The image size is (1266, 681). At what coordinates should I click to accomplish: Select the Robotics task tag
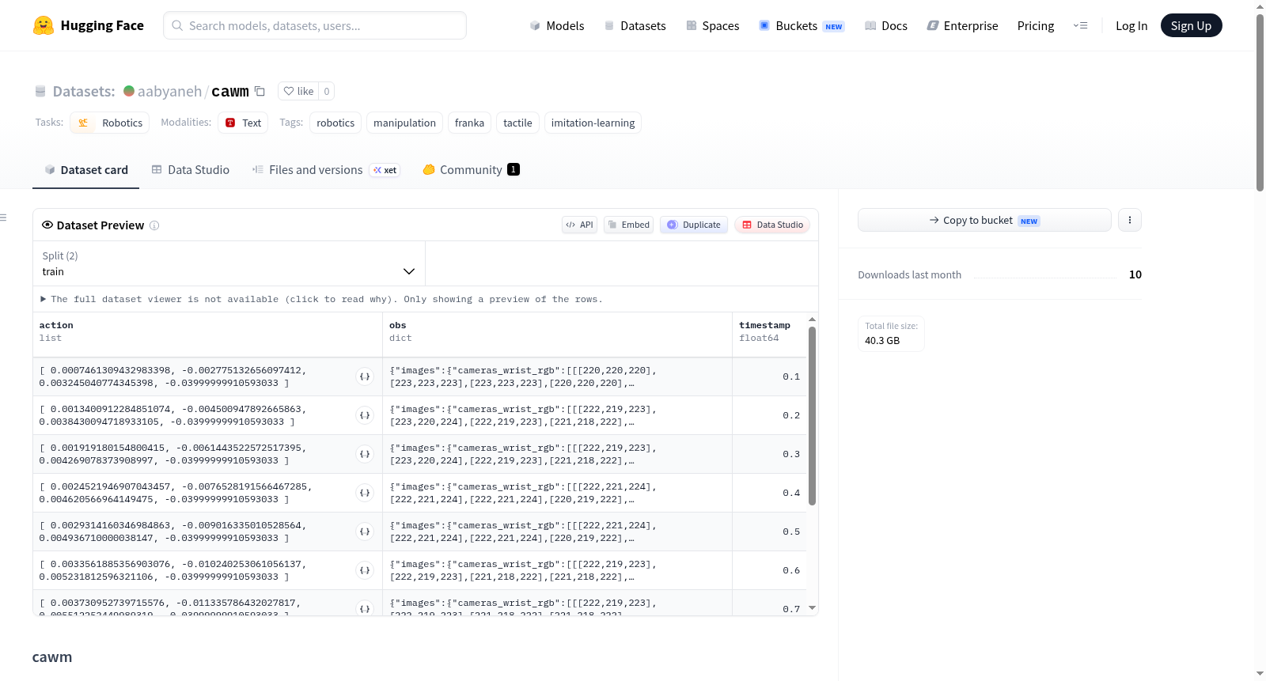point(110,123)
